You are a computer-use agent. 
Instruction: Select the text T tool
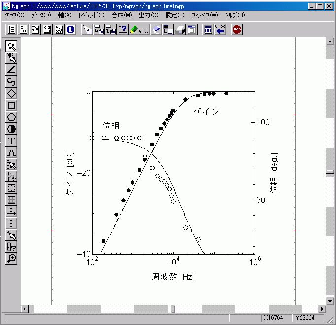pyautogui.click(x=12, y=141)
